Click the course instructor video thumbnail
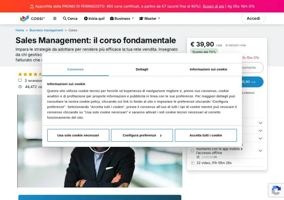This screenshot has width=284, height=200. click(100, 141)
